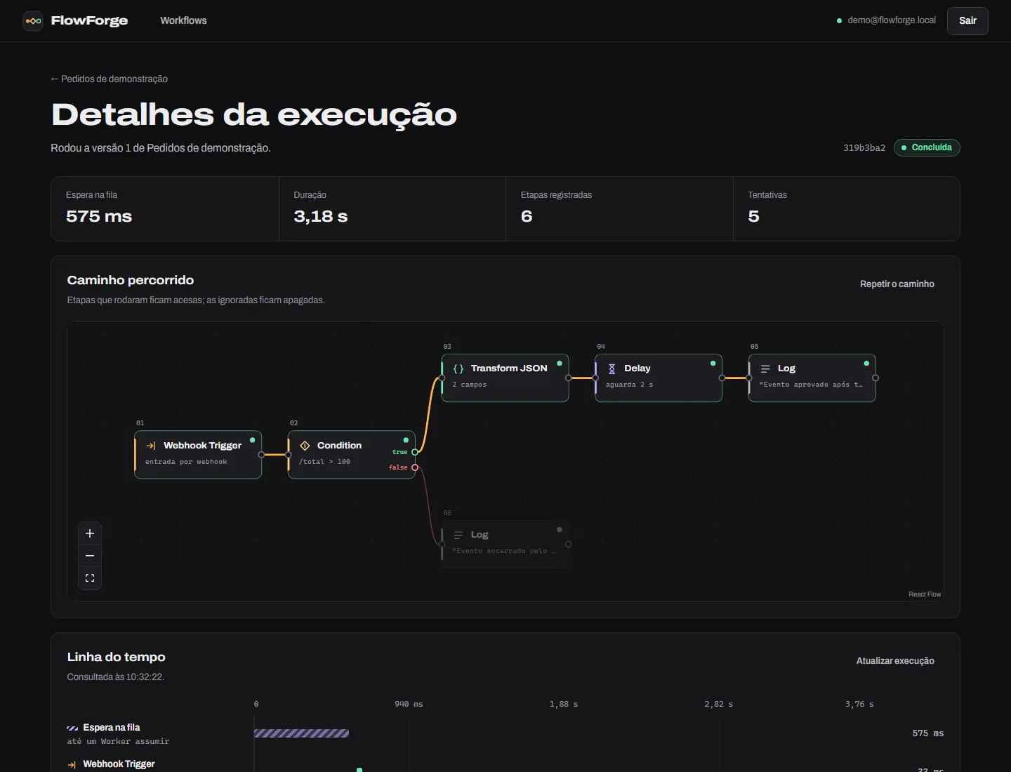
Task: Click the Transform JSON braces icon
Action: (x=458, y=368)
